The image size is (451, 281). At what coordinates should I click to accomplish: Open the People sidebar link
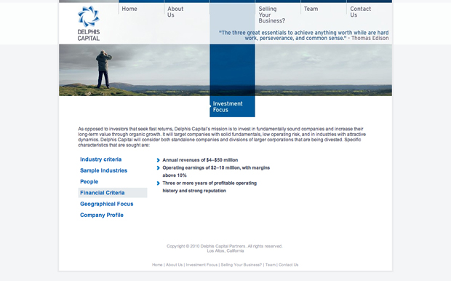click(x=89, y=182)
